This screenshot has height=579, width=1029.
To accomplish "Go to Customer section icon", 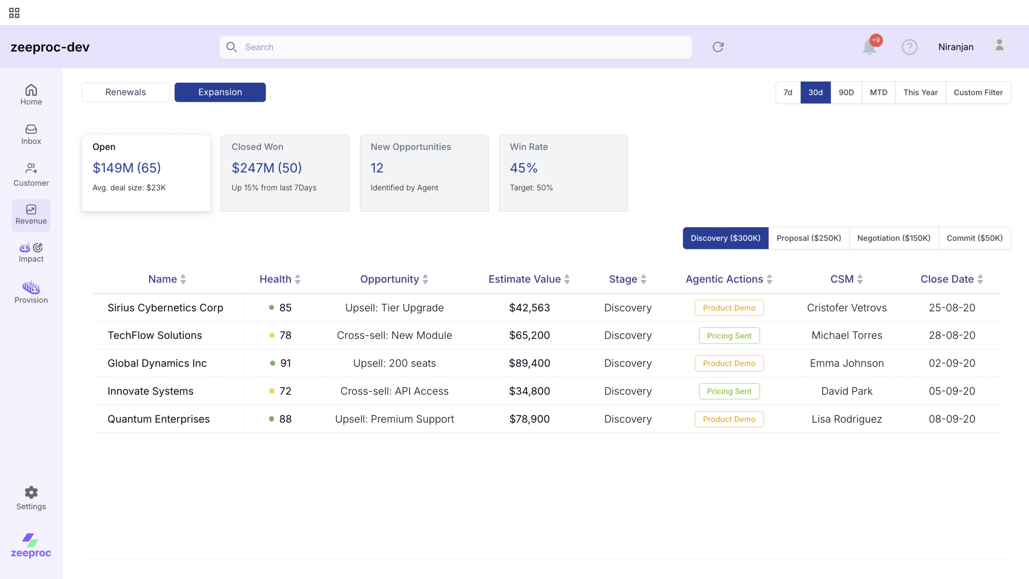I will click(x=31, y=175).
